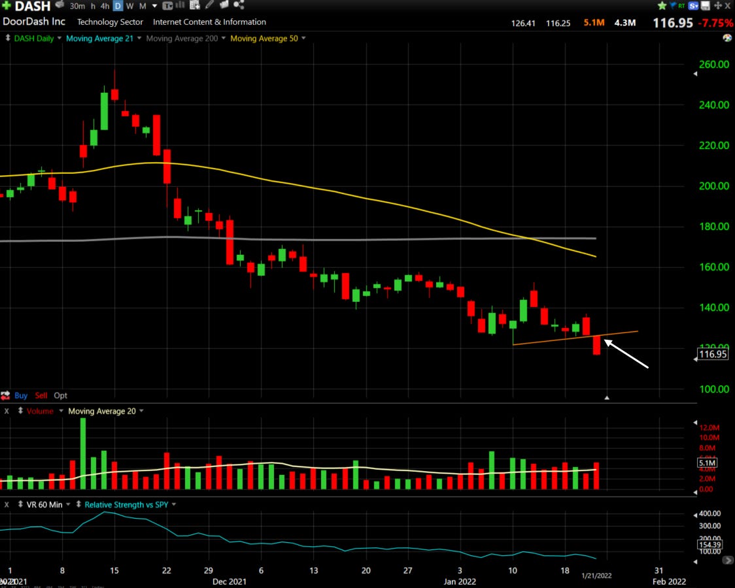Click the price axis top arrow near 260.00
The height and width of the screenshot is (588, 735).
coord(695,73)
